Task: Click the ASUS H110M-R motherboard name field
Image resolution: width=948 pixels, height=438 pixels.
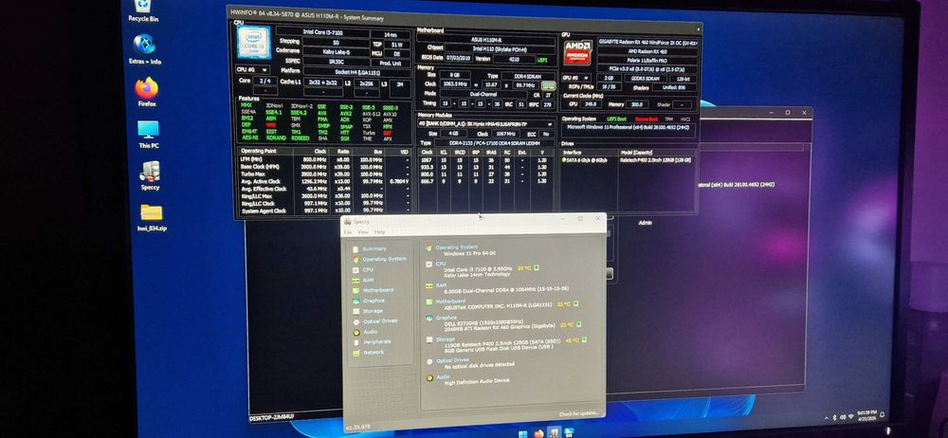Action: [485, 39]
